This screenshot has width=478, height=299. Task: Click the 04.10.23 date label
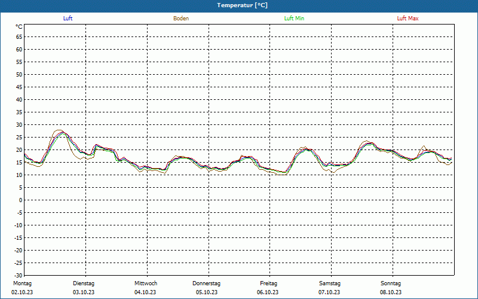point(145,292)
